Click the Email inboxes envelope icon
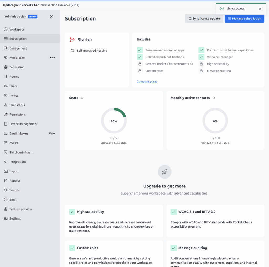 click(x=6, y=133)
